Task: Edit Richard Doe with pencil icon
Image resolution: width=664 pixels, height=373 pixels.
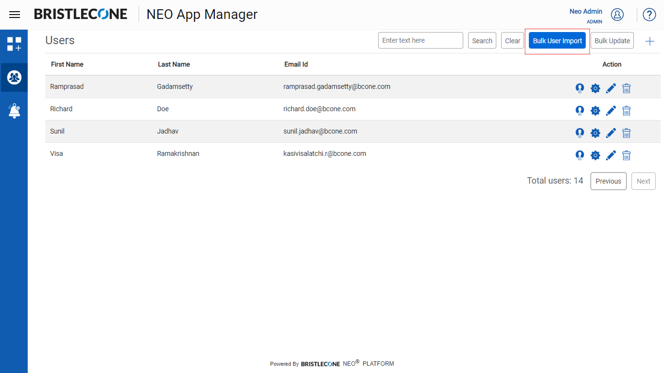Action: coord(611,110)
